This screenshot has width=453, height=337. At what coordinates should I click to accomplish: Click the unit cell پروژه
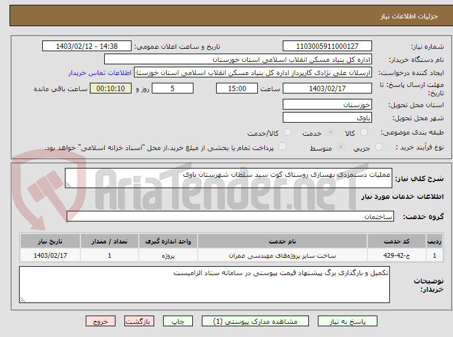pos(168,255)
